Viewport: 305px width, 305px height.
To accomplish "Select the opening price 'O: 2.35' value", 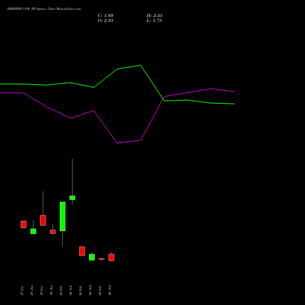I will point(106,21).
